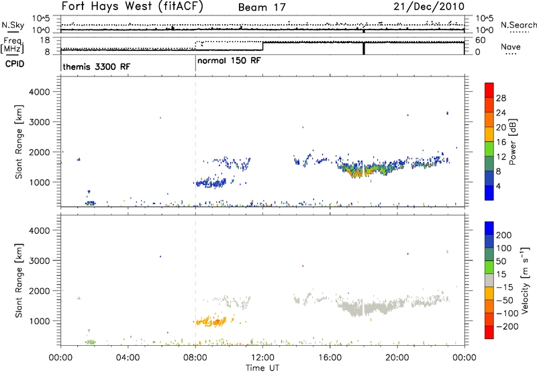Click the "08:00" time tick label

tap(195, 358)
